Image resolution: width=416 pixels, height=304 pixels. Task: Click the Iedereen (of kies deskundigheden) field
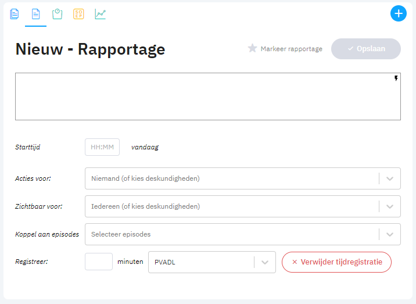[242, 206]
